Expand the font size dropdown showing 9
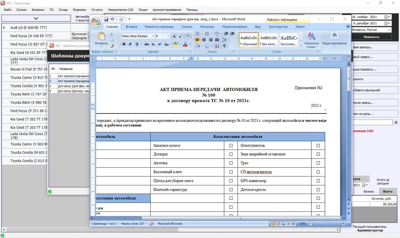 168,36
